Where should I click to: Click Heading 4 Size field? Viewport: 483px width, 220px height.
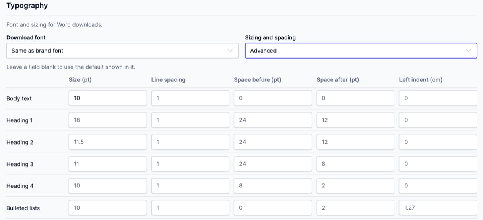coord(108,186)
